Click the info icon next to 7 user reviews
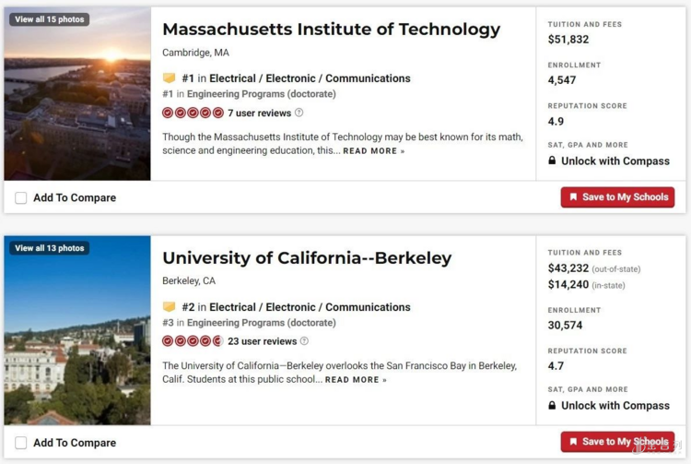The height and width of the screenshot is (464, 691). pyautogui.click(x=299, y=113)
